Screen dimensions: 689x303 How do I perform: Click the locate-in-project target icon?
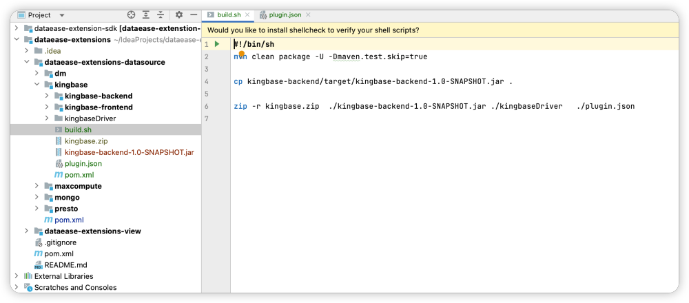(x=131, y=15)
